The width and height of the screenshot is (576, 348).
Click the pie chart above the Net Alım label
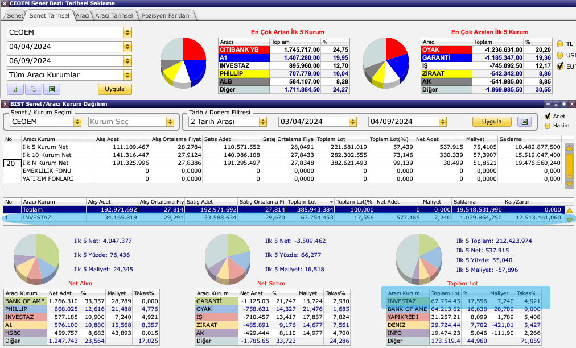[36, 259]
